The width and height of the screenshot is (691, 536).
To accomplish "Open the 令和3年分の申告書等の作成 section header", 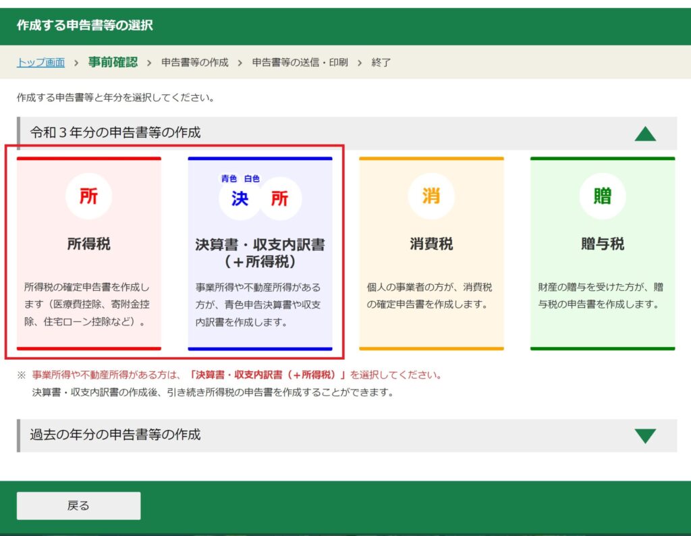I will pos(347,133).
